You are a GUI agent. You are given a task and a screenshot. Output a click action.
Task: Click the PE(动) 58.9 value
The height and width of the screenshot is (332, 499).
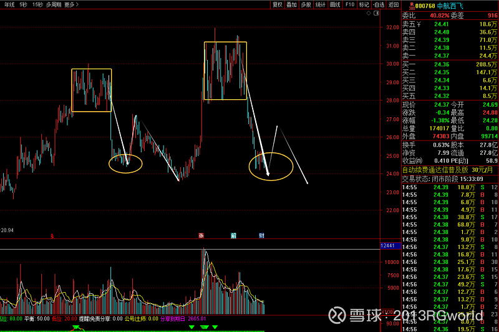coord(492,161)
